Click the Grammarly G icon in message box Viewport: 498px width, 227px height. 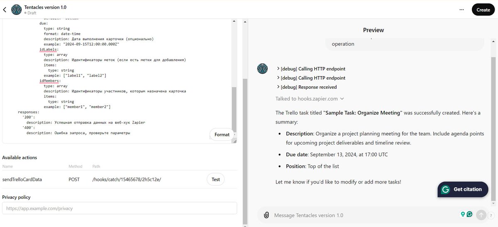pos(469,214)
